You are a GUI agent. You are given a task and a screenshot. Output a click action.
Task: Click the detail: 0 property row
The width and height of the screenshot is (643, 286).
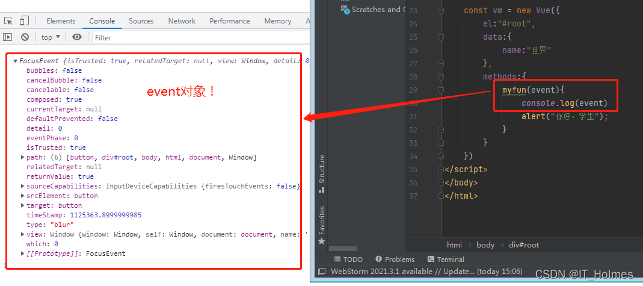click(45, 128)
